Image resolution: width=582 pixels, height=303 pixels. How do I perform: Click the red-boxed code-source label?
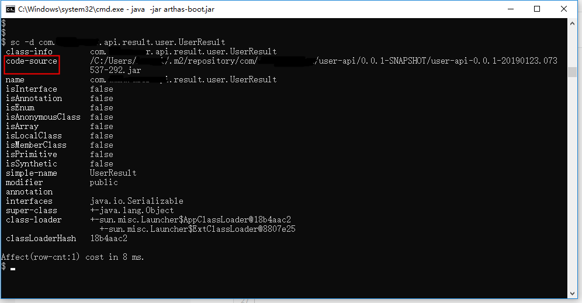[32, 61]
